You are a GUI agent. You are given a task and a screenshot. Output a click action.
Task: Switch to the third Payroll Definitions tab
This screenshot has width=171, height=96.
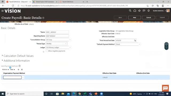click(72, 2)
